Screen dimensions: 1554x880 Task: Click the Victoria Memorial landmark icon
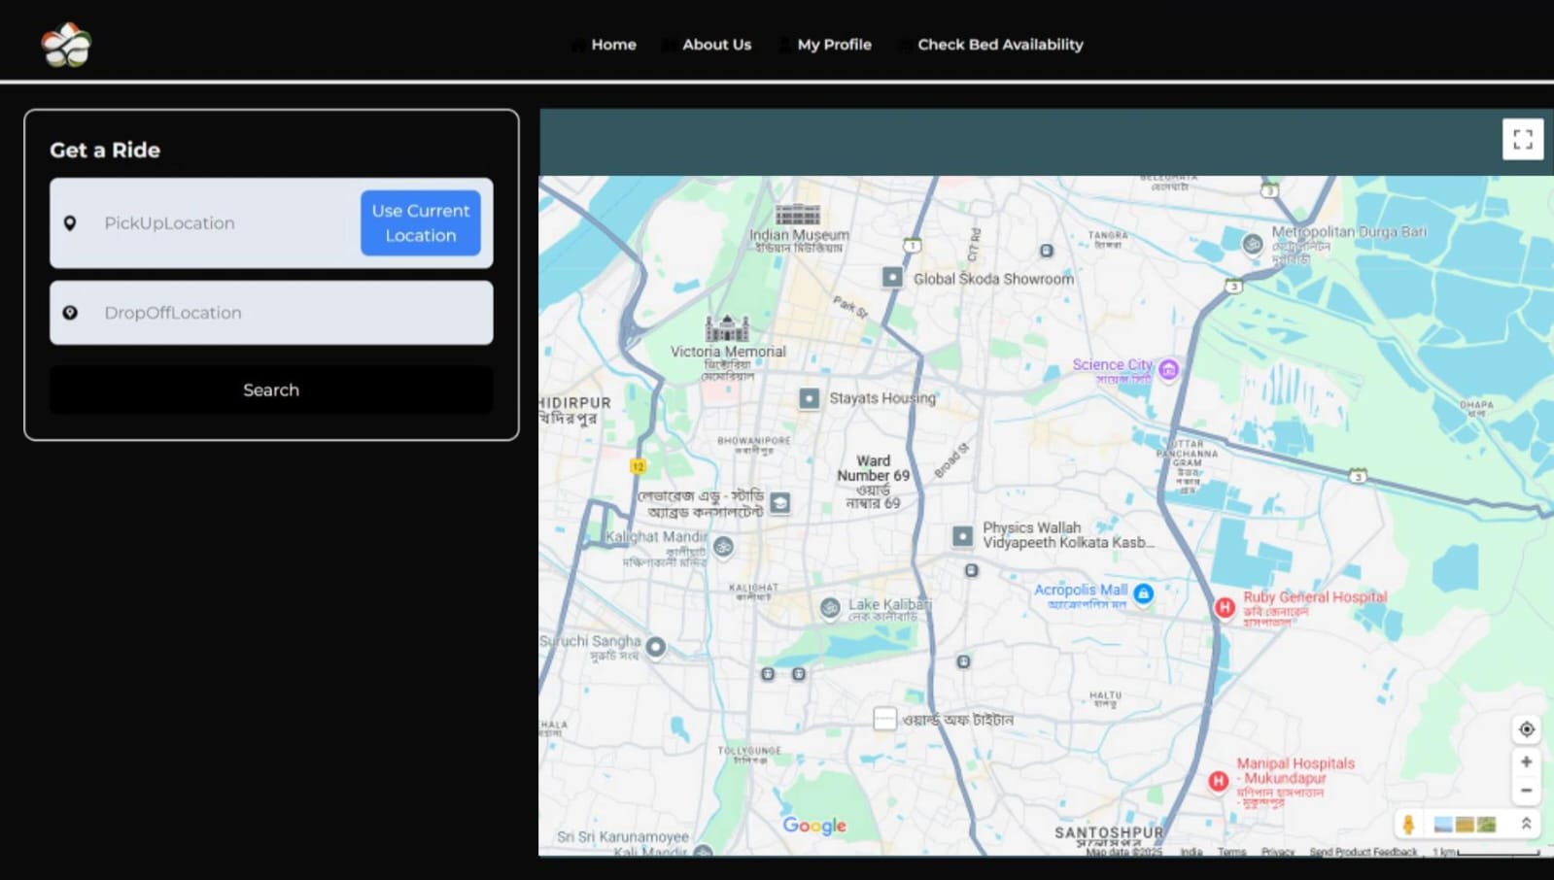coord(727,328)
